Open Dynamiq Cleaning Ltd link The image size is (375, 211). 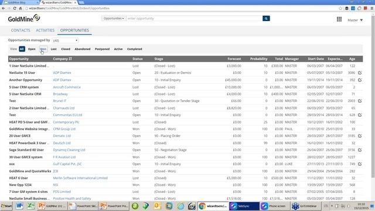click(69, 150)
